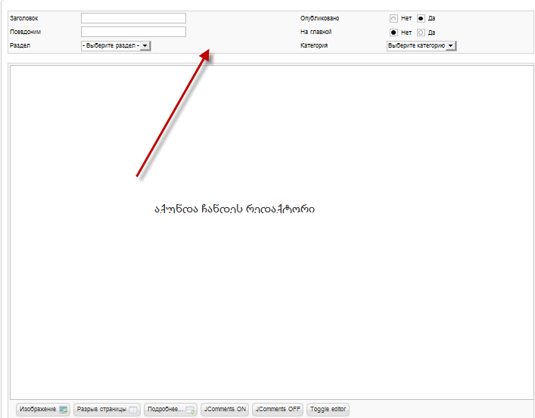Select Нет for Опубликовано

393,18
